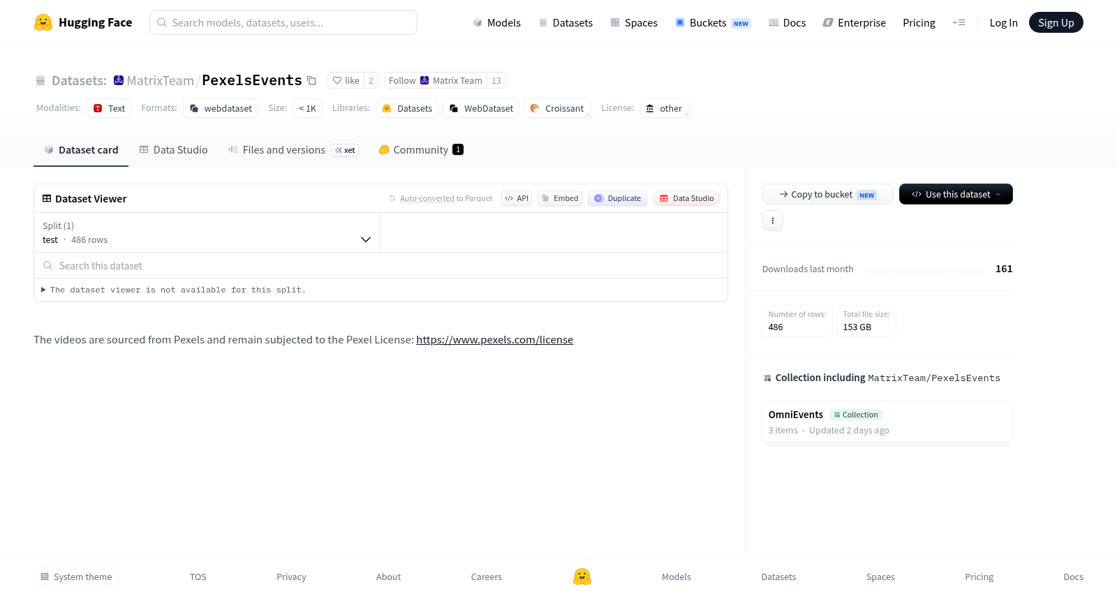Image resolution: width=1117 pixels, height=601 pixels.
Task: Copy the dataset name with the copy icon
Action: (311, 80)
